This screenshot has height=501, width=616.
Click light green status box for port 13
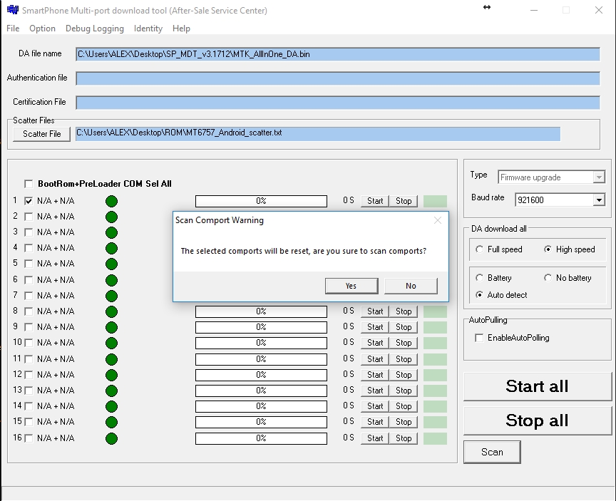(435, 391)
